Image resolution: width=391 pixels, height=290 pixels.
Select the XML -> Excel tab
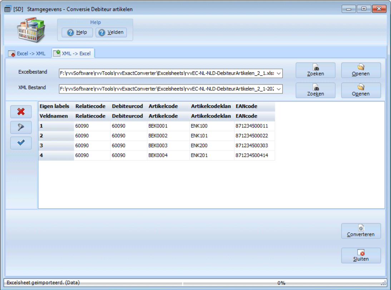pos(73,53)
